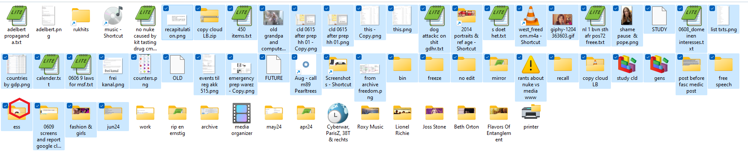Select the music - Shortcut disc icon
The image size is (748, 155).
click(113, 16)
